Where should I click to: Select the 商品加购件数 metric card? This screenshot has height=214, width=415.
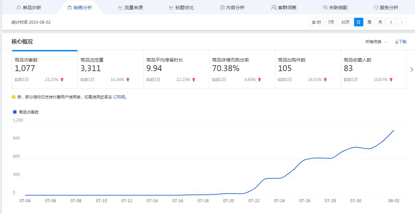point(308,69)
